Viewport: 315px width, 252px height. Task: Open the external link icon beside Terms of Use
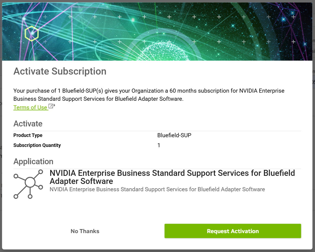(x=51, y=106)
